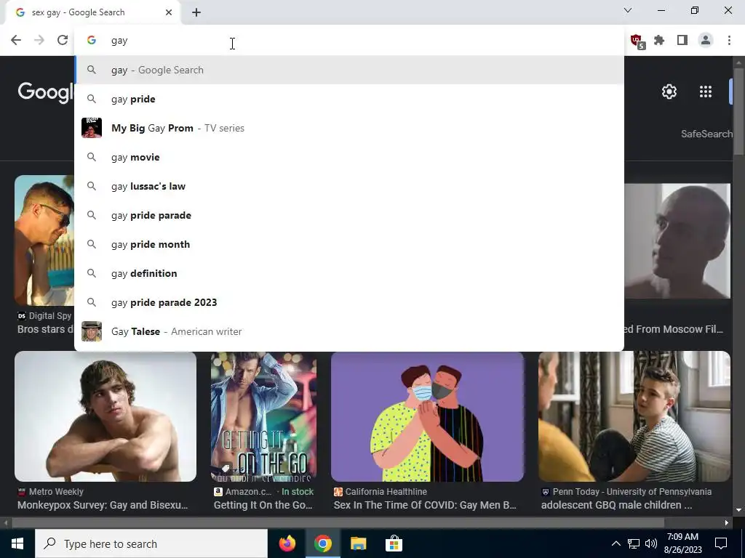Image resolution: width=745 pixels, height=558 pixels.
Task: Go back using the browser back arrow
Action: click(16, 41)
